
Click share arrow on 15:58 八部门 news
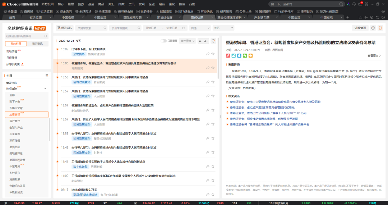coord(208,82)
